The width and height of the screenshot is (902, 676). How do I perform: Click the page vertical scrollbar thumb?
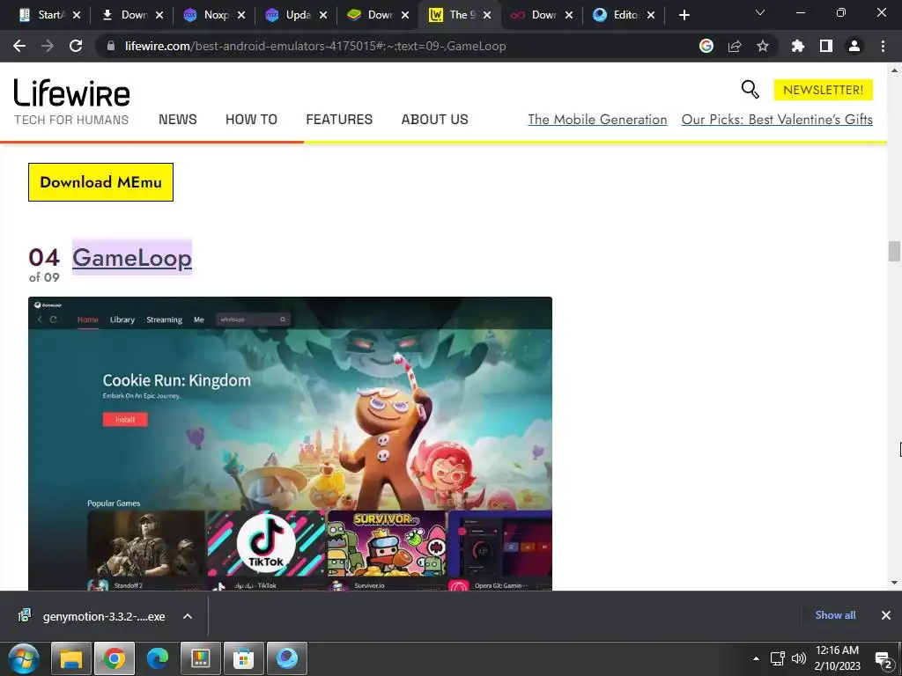(894, 251)
